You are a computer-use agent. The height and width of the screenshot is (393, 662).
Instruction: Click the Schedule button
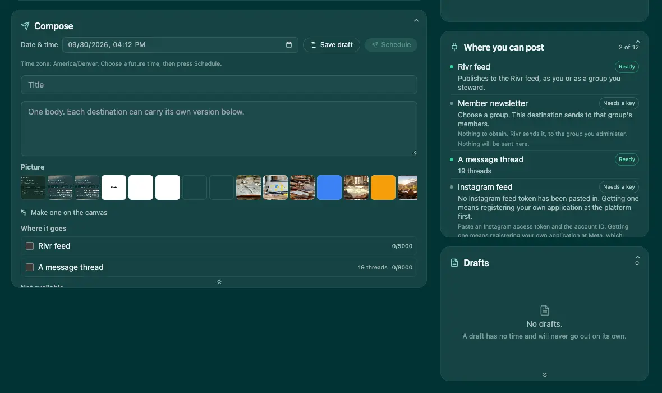pos(391,45)
